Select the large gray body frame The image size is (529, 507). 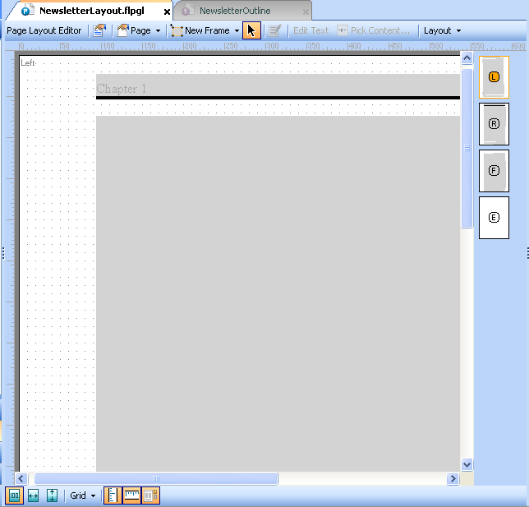click(278, 293)
